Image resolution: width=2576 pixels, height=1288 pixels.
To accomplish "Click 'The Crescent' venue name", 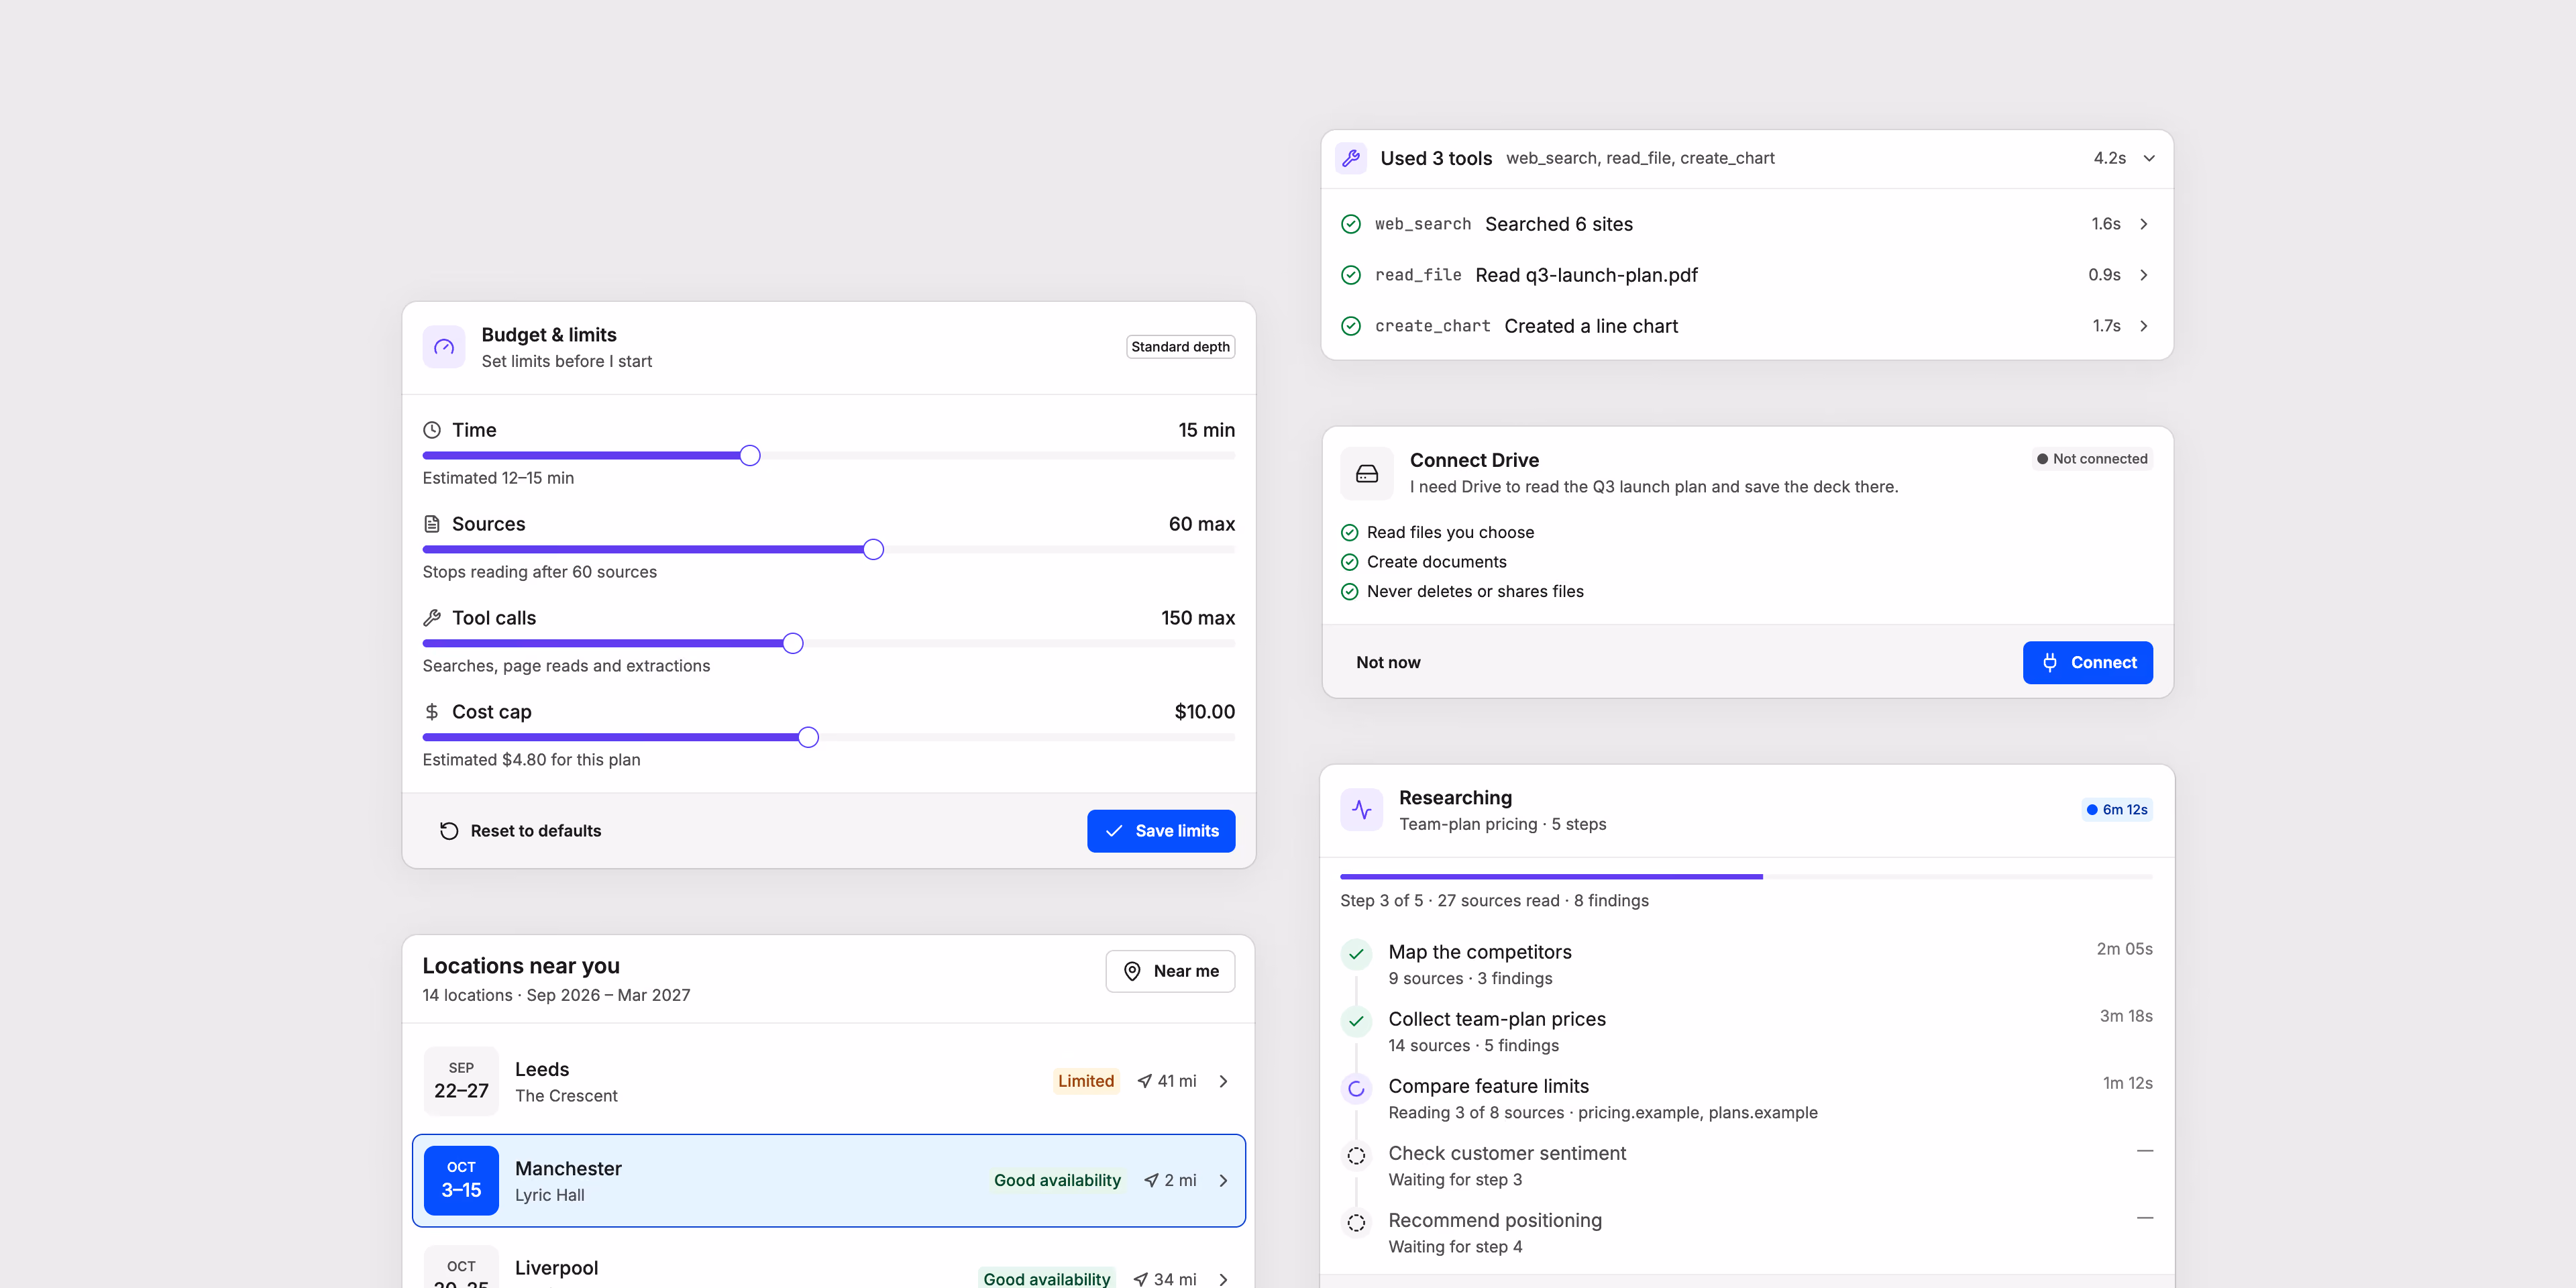I will (x=566, y=1096).
